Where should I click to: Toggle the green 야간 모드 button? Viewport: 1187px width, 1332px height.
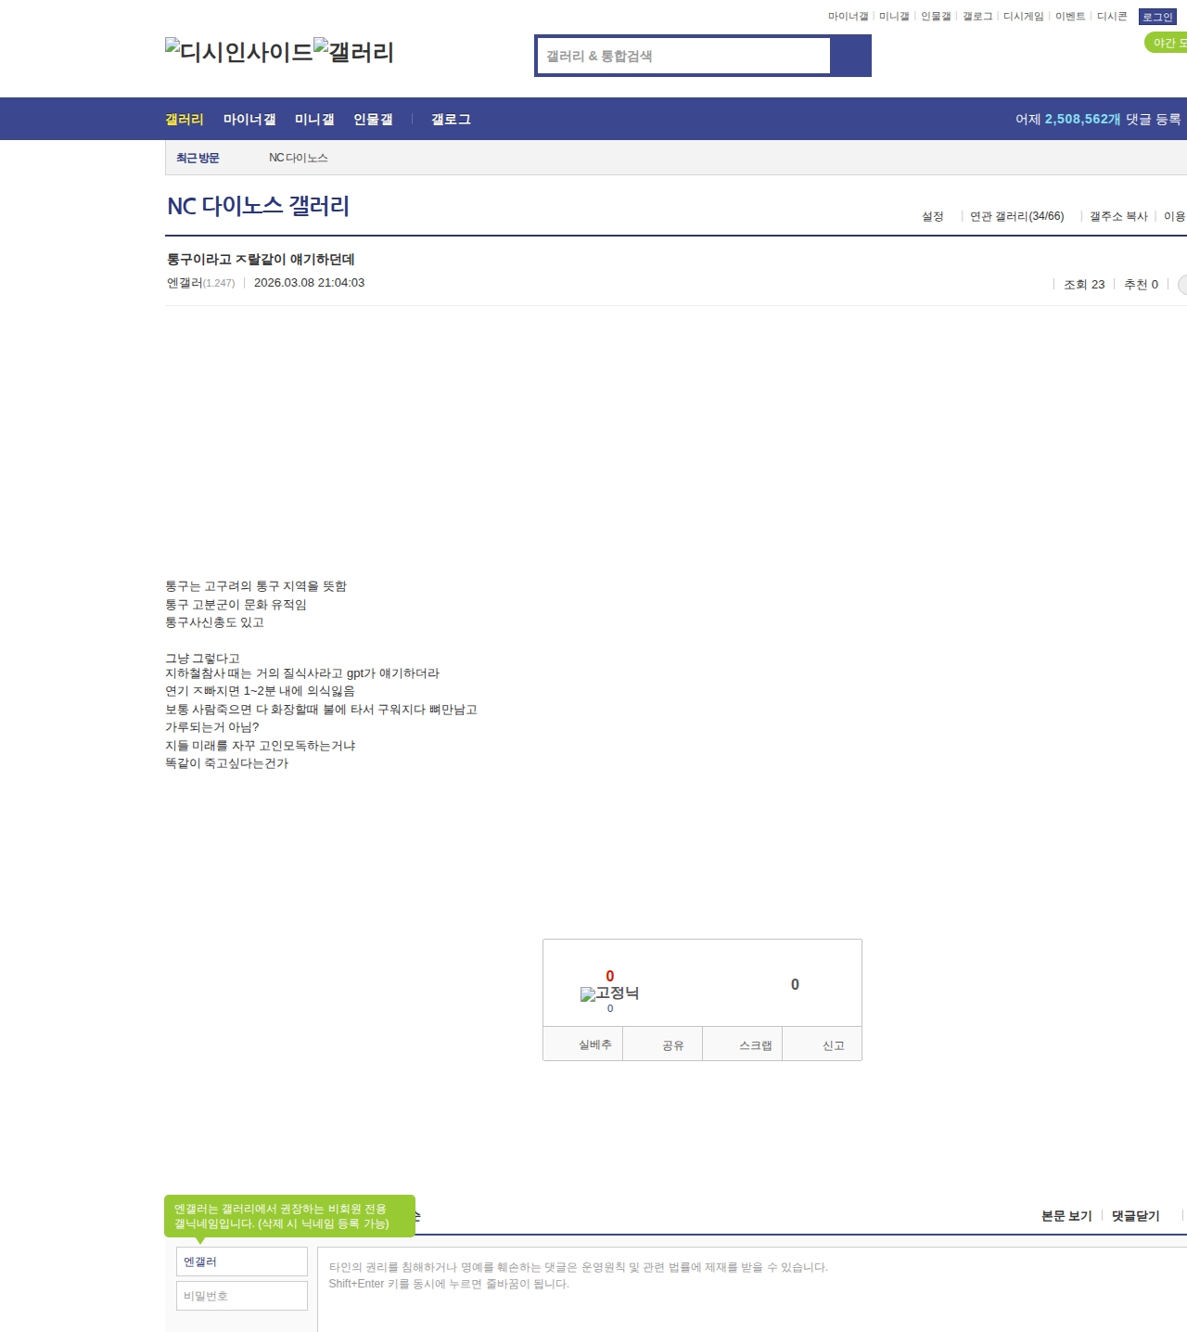(x=1167, y=43)
